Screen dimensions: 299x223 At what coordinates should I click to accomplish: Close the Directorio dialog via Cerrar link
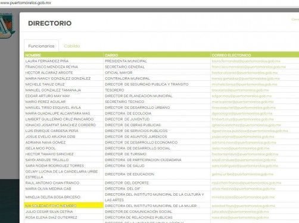295,20
